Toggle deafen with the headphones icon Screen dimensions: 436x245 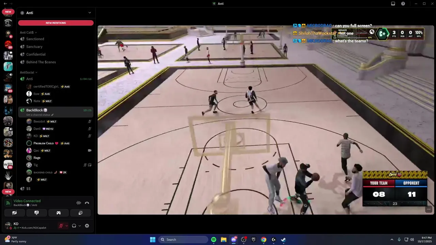74,226
